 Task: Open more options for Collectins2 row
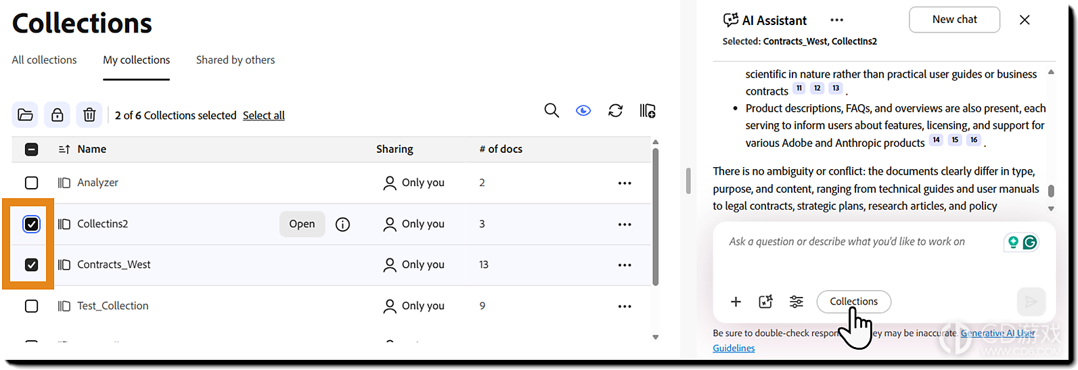[x=625, y=224]
